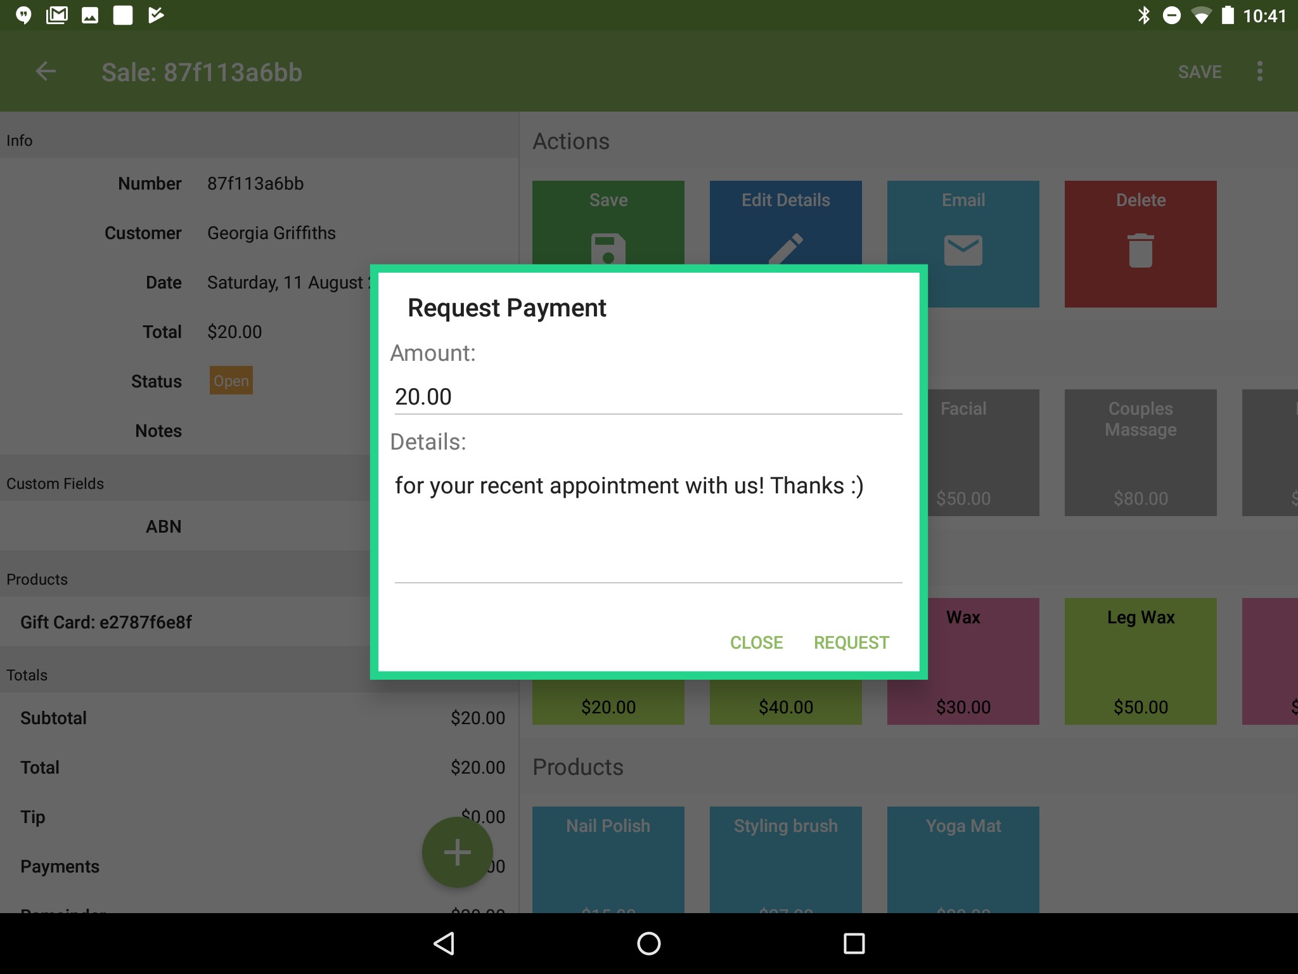Select the Facial service tile
The height and width of the screenshot is (974, 1298).
click(983, 452)
